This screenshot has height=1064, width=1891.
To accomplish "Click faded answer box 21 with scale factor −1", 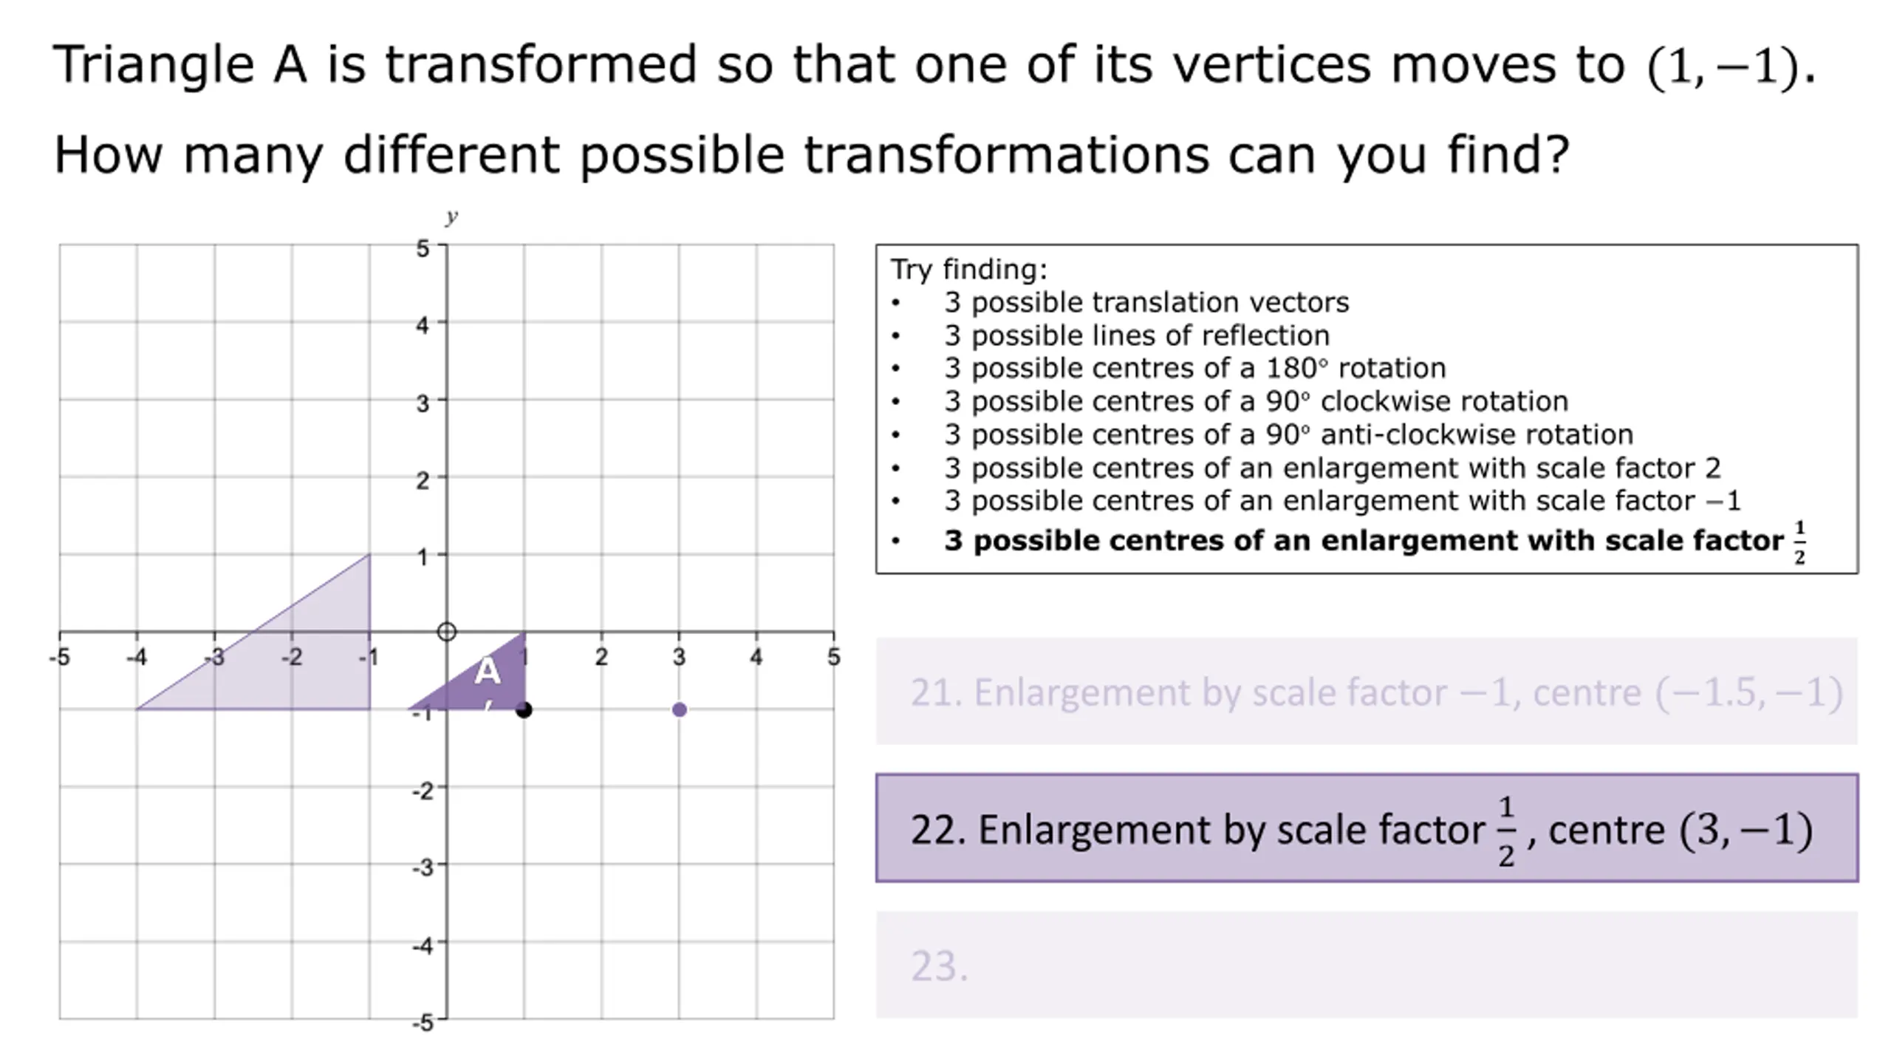I will (x=1367, y=691).
